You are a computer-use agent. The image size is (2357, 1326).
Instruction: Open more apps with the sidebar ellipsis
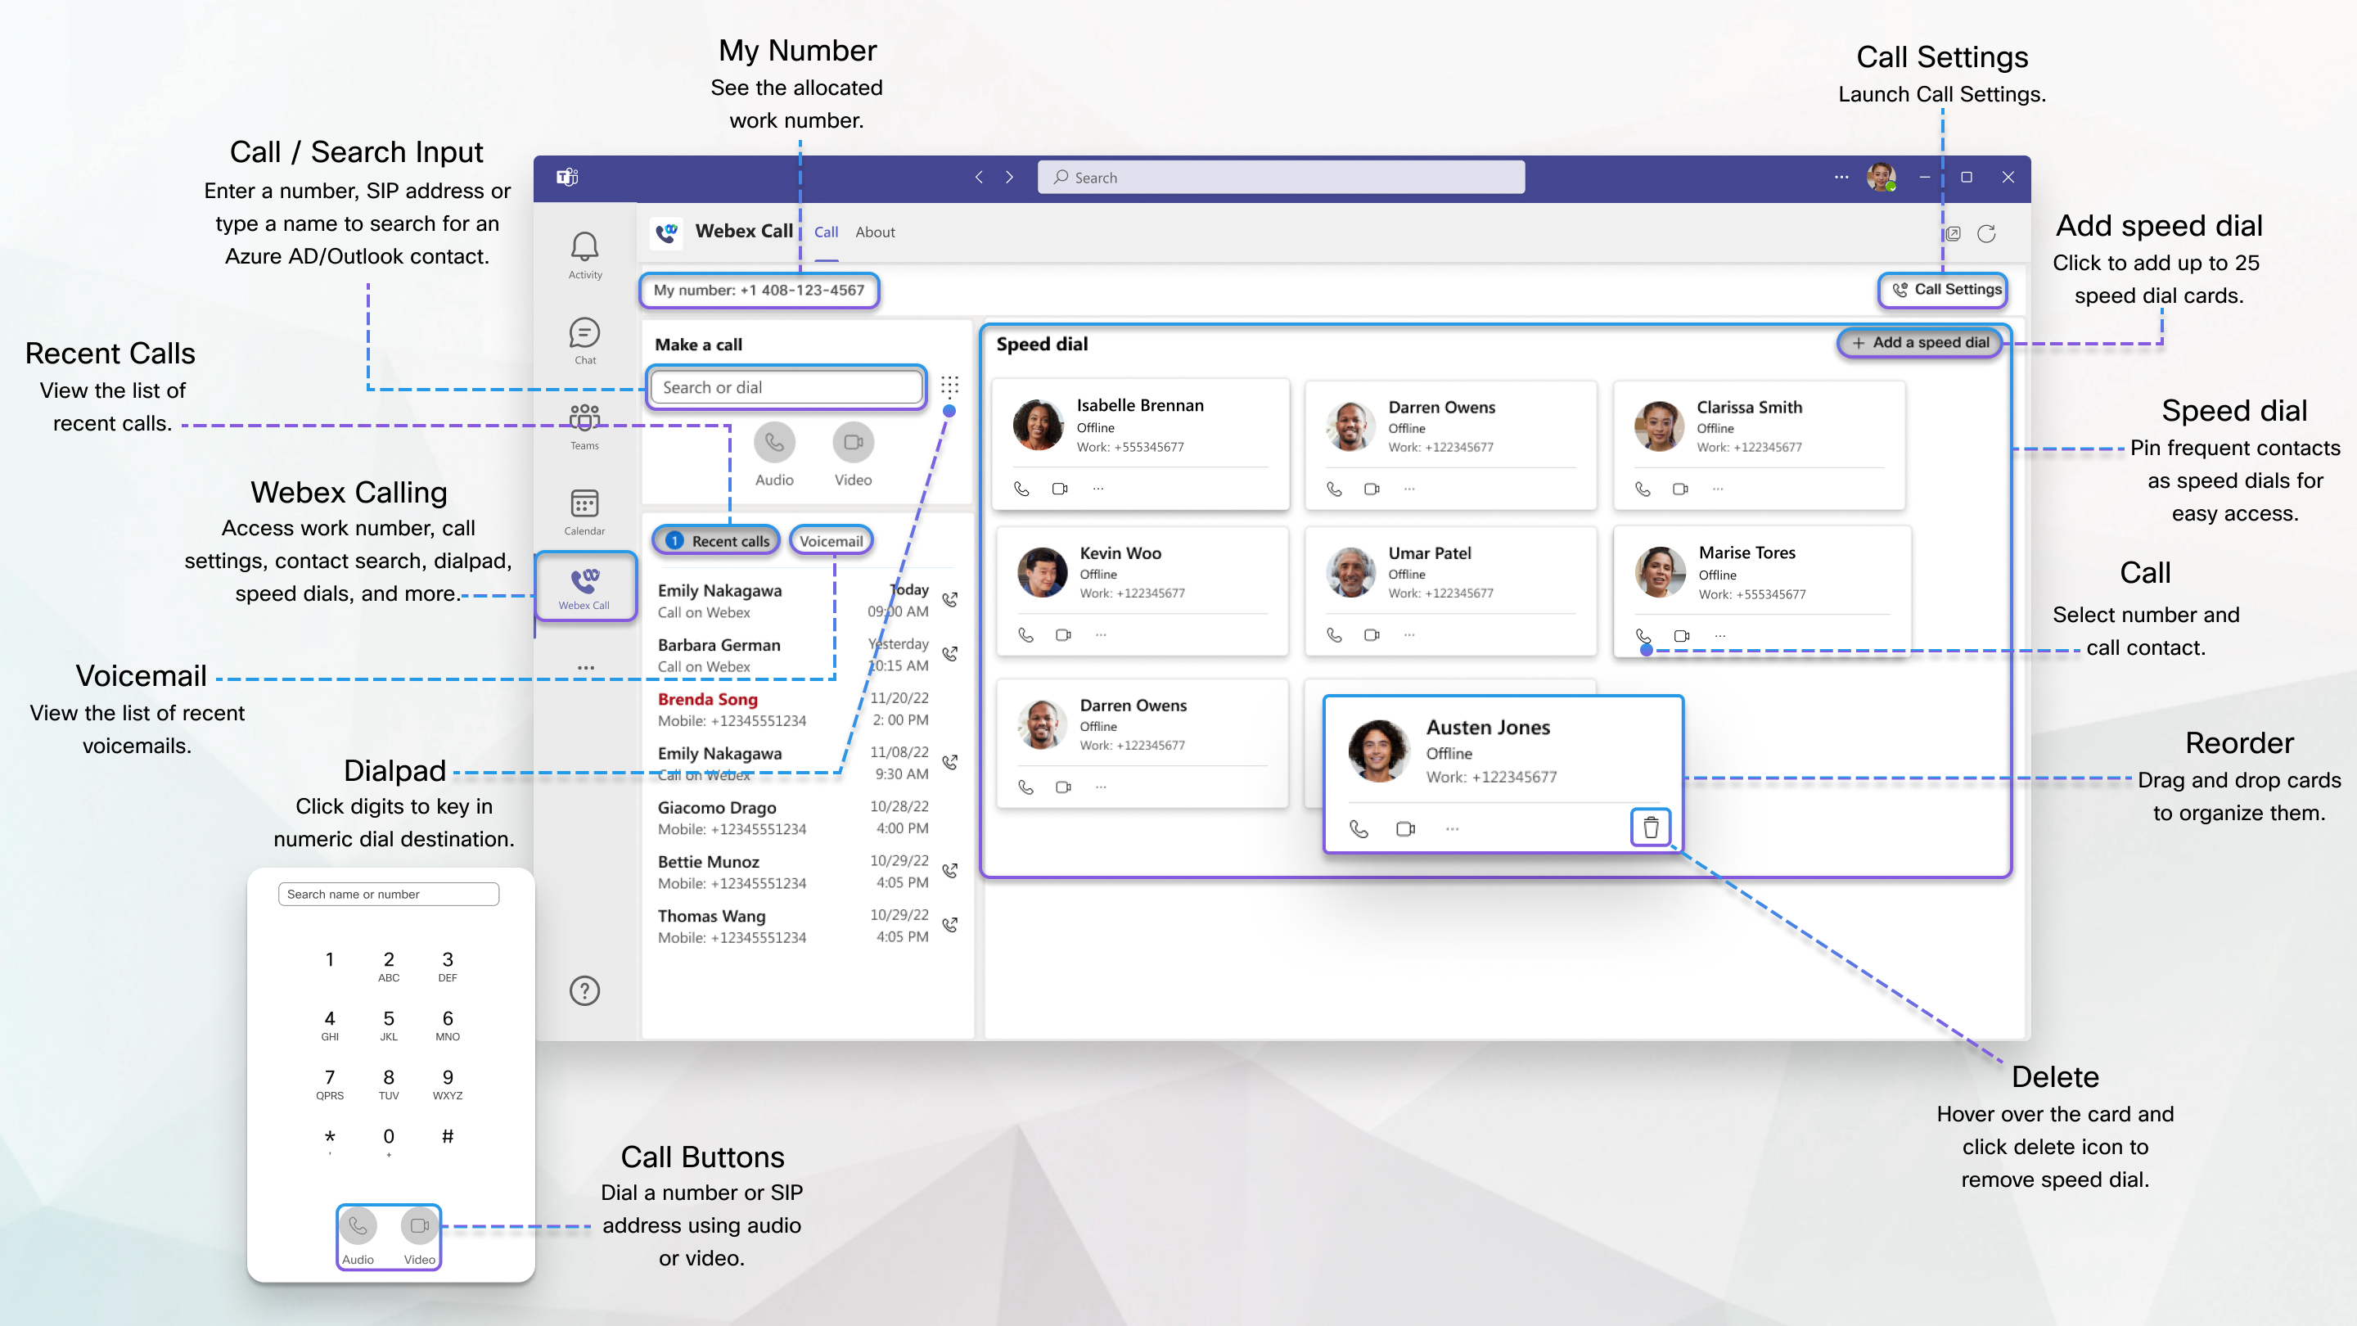(586, 667)
